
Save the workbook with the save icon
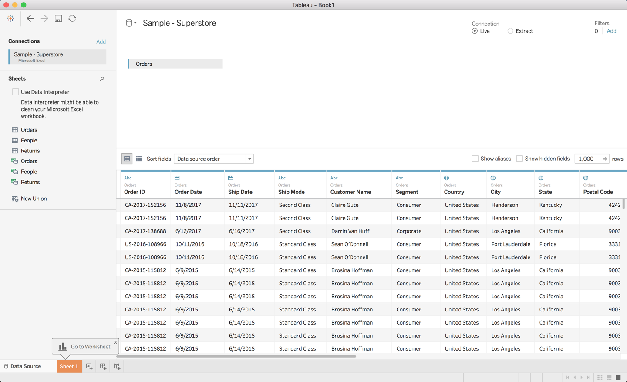58,18
